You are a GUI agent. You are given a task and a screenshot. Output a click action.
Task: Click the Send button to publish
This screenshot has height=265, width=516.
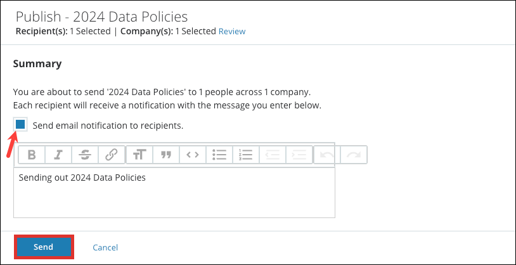pos(44,247)
